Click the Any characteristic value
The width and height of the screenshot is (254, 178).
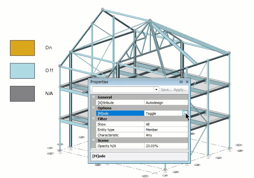pyautogui.click(x=166, y=135)
